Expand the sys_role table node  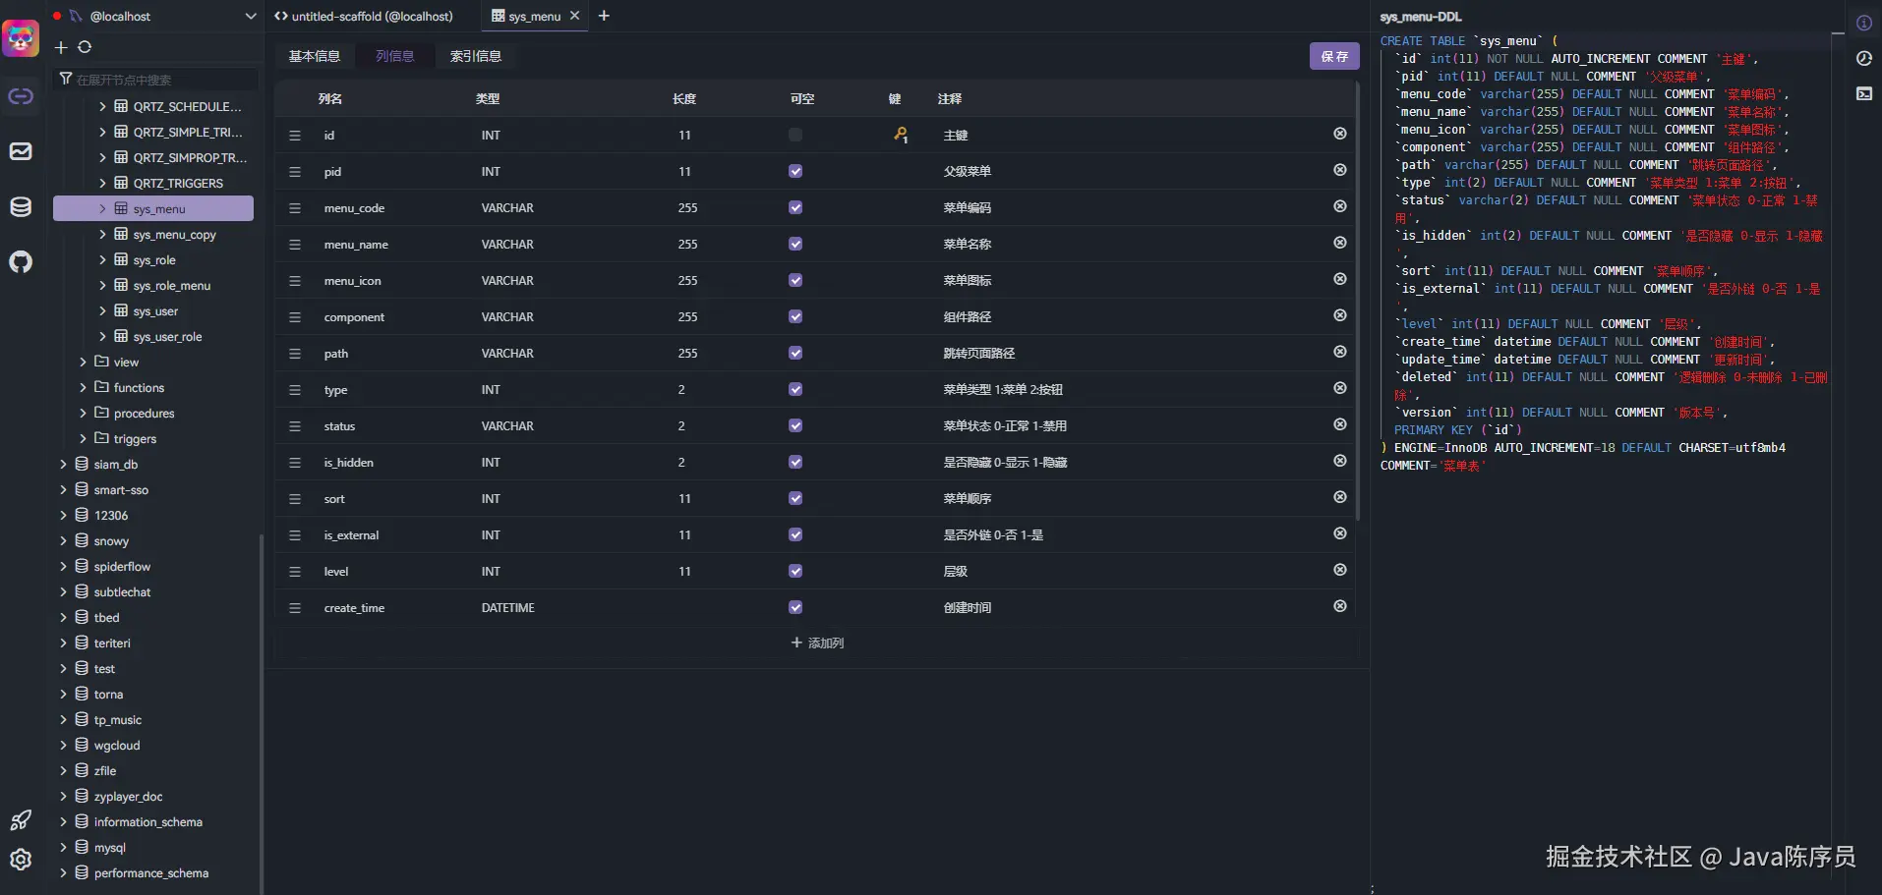(102, 260)
